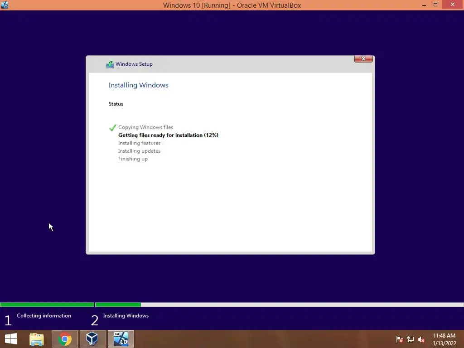The height and width of the screenshot is (348, 464).
Task: Click the muted volume tray icon
Action: [x=421, y=339]
